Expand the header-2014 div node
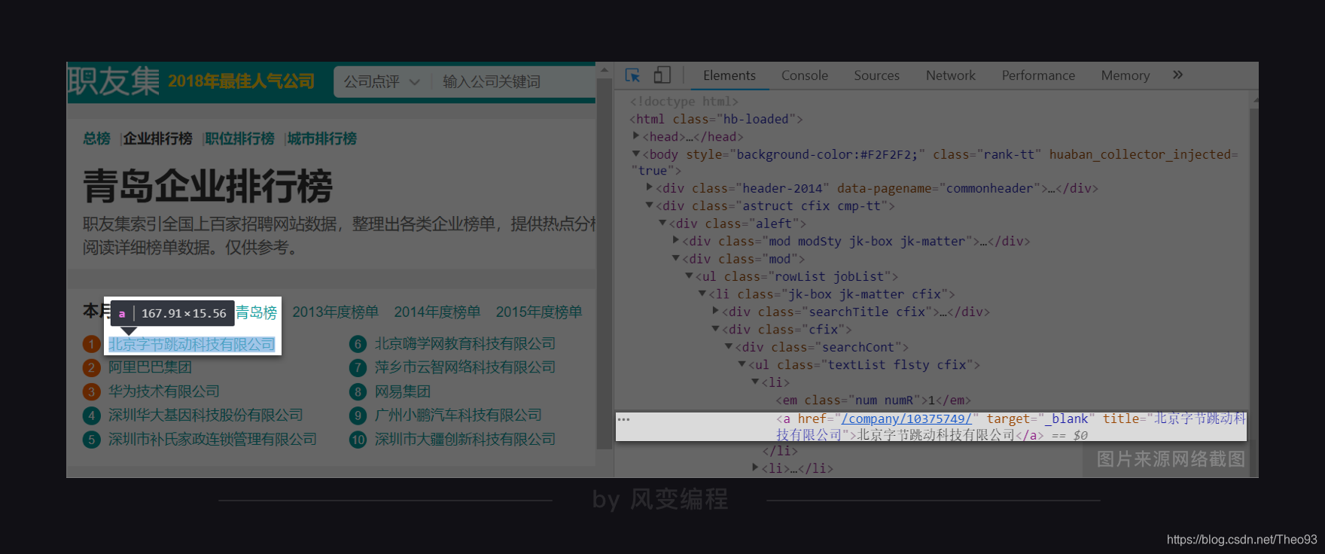This screenshot has width=1325, height=554. pyautogui.click(x=650, y=187)
